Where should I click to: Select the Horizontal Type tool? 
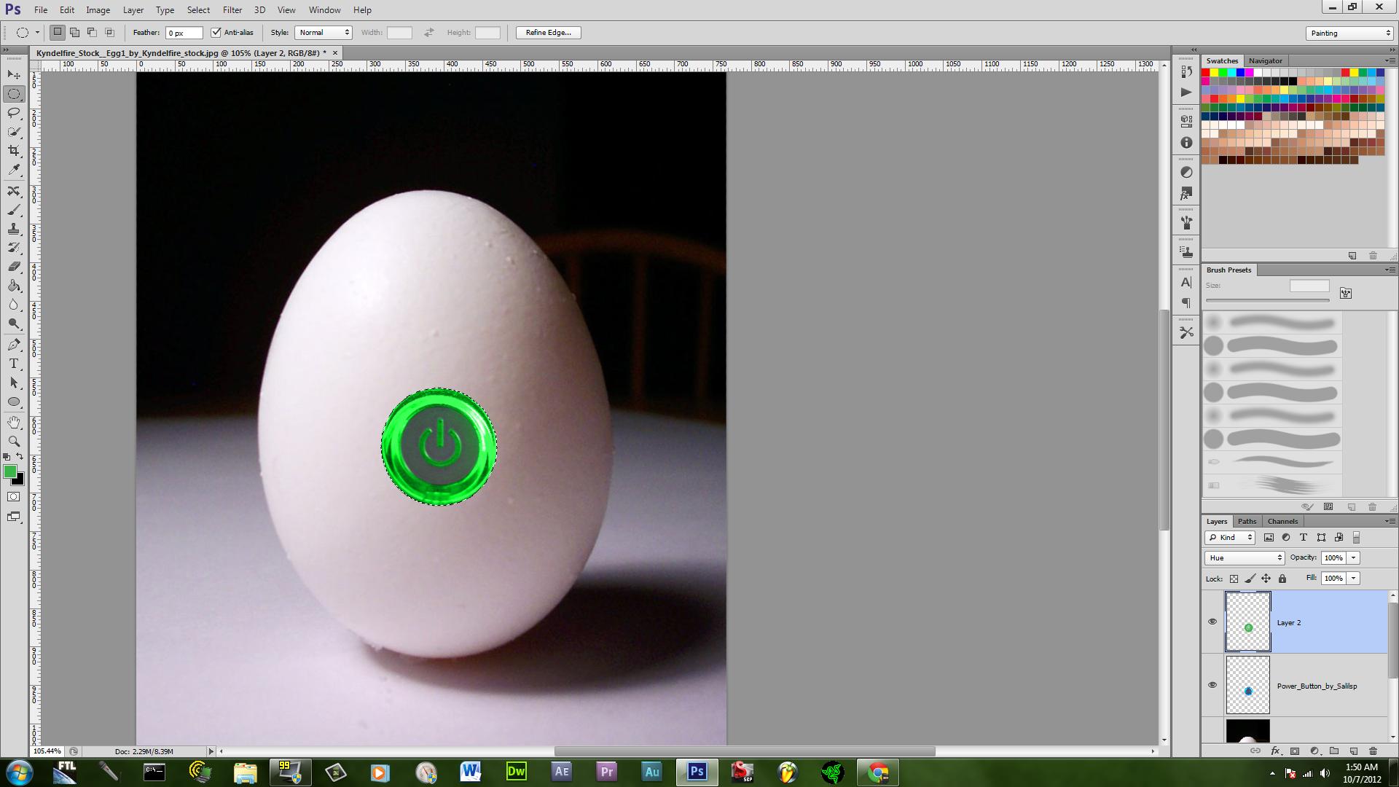pyautogui.click(x=14, y=364)
